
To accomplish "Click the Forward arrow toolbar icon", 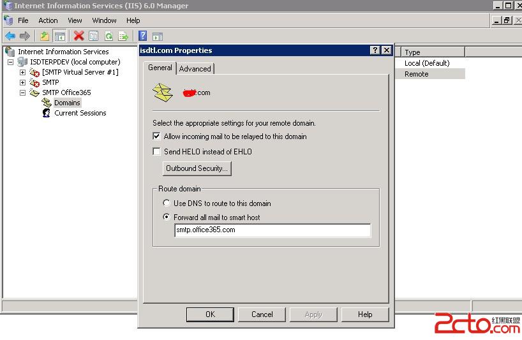I will (25, 36).
